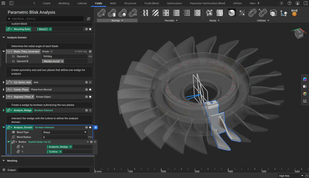Click the hamburger menu icon
The height and width of the screenshot is (178, 309).
click(x=4, y=3)
